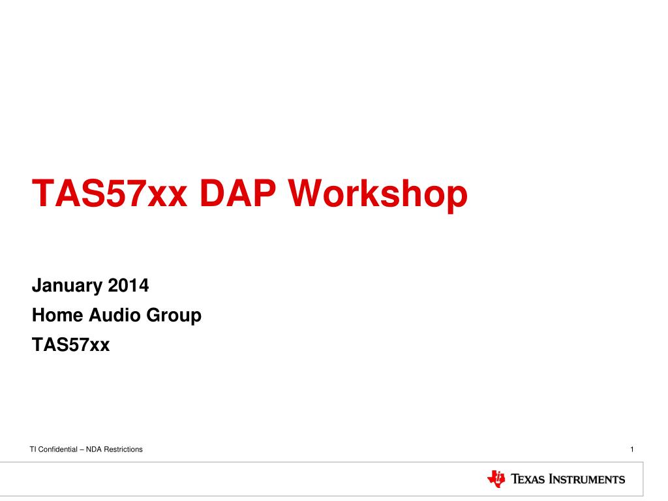Click the Texas Instruments wordmark
The image size is (668, 501).
(x=568, y=479)
